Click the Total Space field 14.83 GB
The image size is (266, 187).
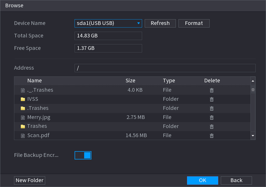[108, 36]
